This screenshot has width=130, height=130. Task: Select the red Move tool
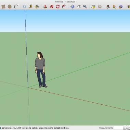[52, 6]
